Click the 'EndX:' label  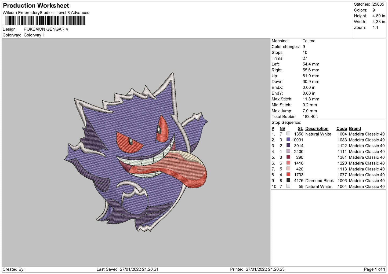(277, 87)
